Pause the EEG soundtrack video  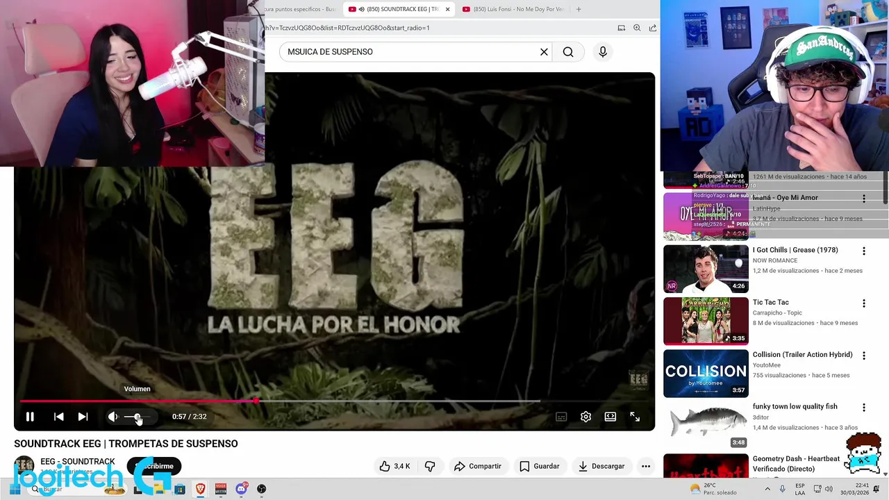click(30, 417)
